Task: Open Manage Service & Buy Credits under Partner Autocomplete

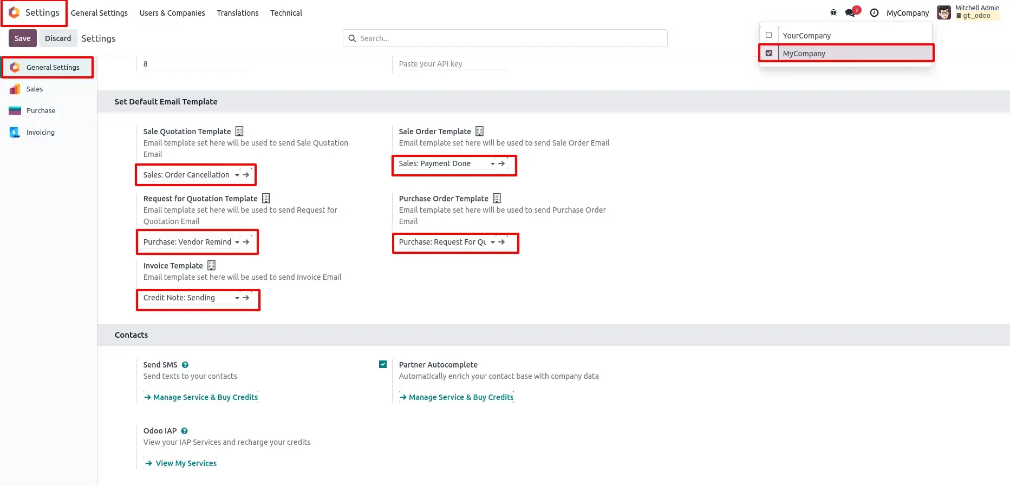Action: tap(457, 397)
